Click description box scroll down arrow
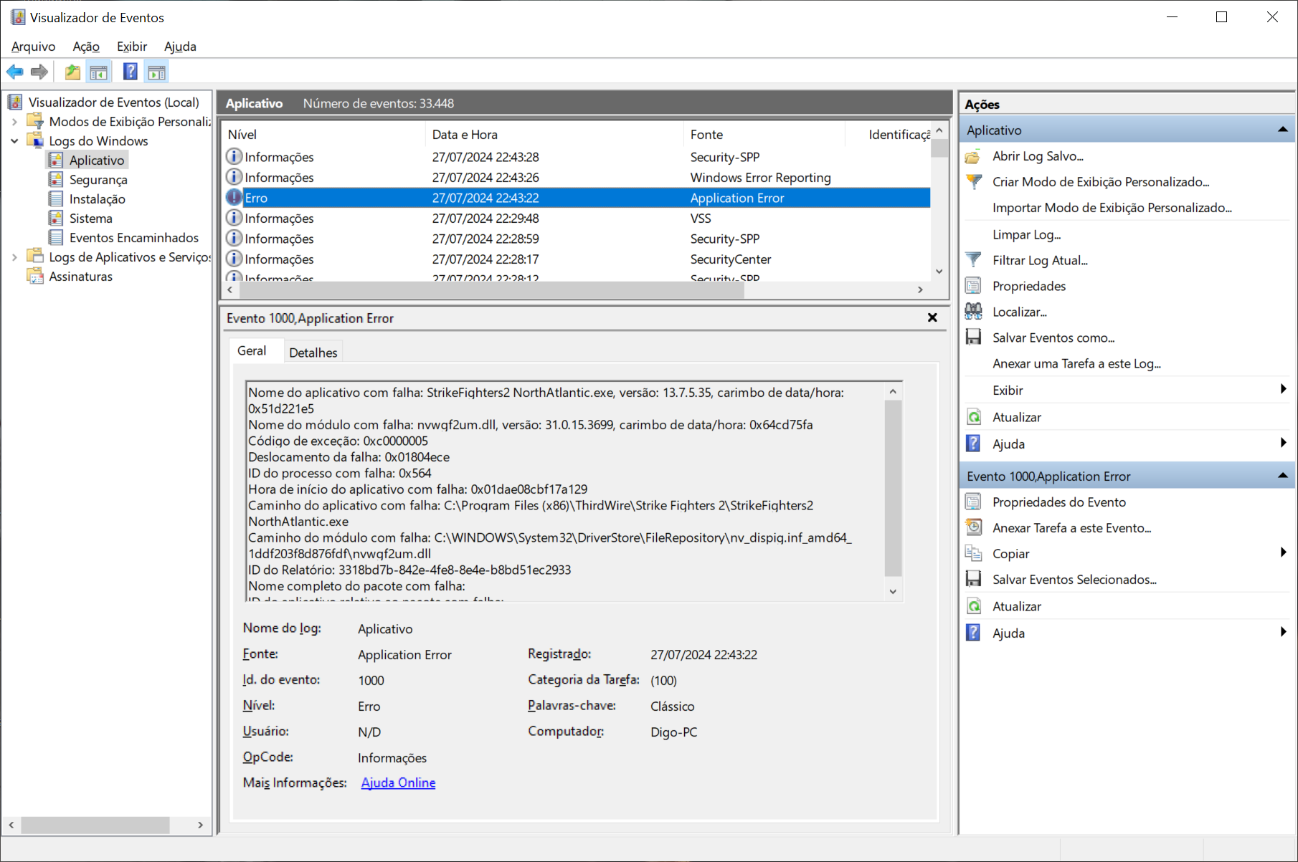The width and height of the screenshot is (1298, 862). (x=893, y=592)
